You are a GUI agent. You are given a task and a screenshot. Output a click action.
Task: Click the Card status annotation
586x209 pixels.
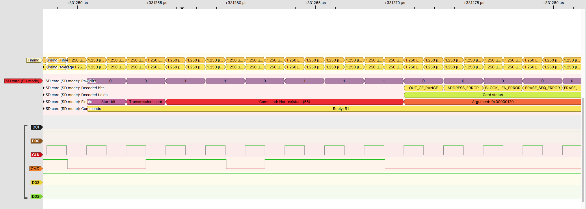[x=492, y=95]
